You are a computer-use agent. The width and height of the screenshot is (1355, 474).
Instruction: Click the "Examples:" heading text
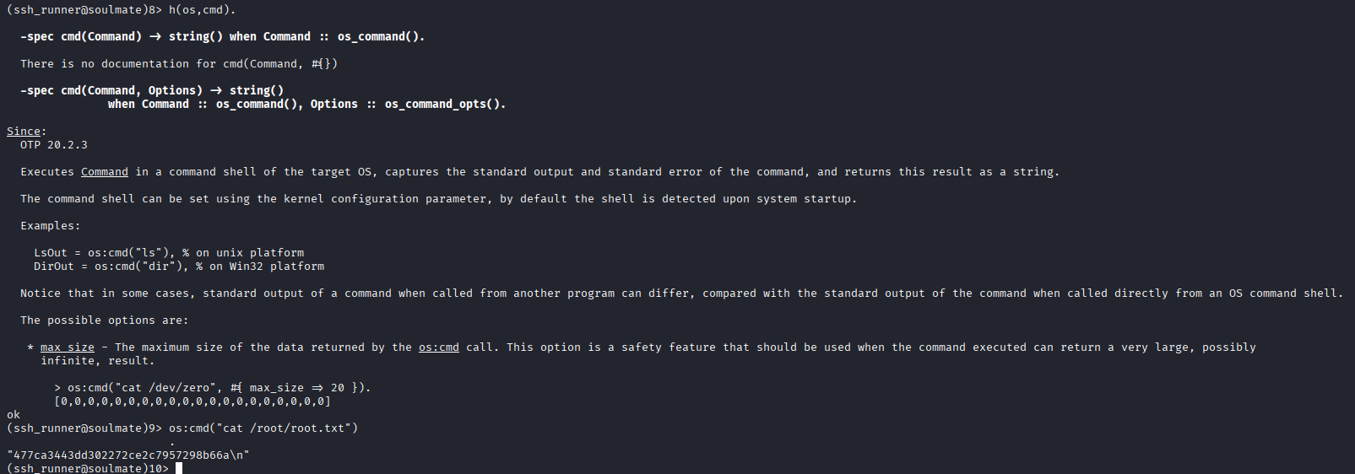tap(51, 226)
